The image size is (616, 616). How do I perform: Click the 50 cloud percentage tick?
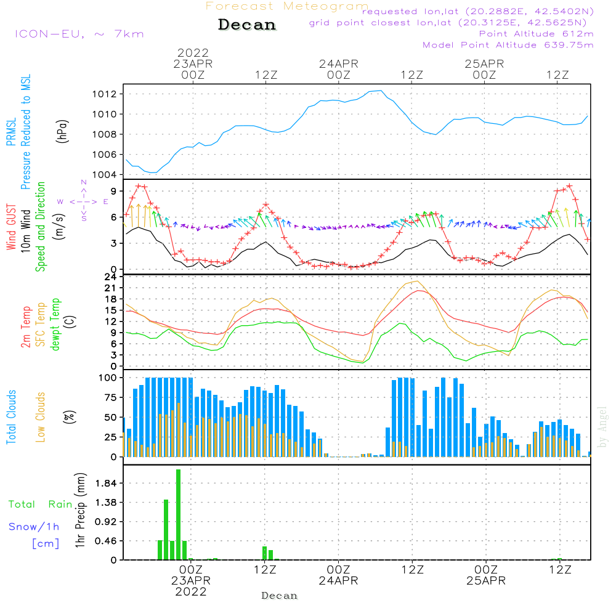(110, 418)
